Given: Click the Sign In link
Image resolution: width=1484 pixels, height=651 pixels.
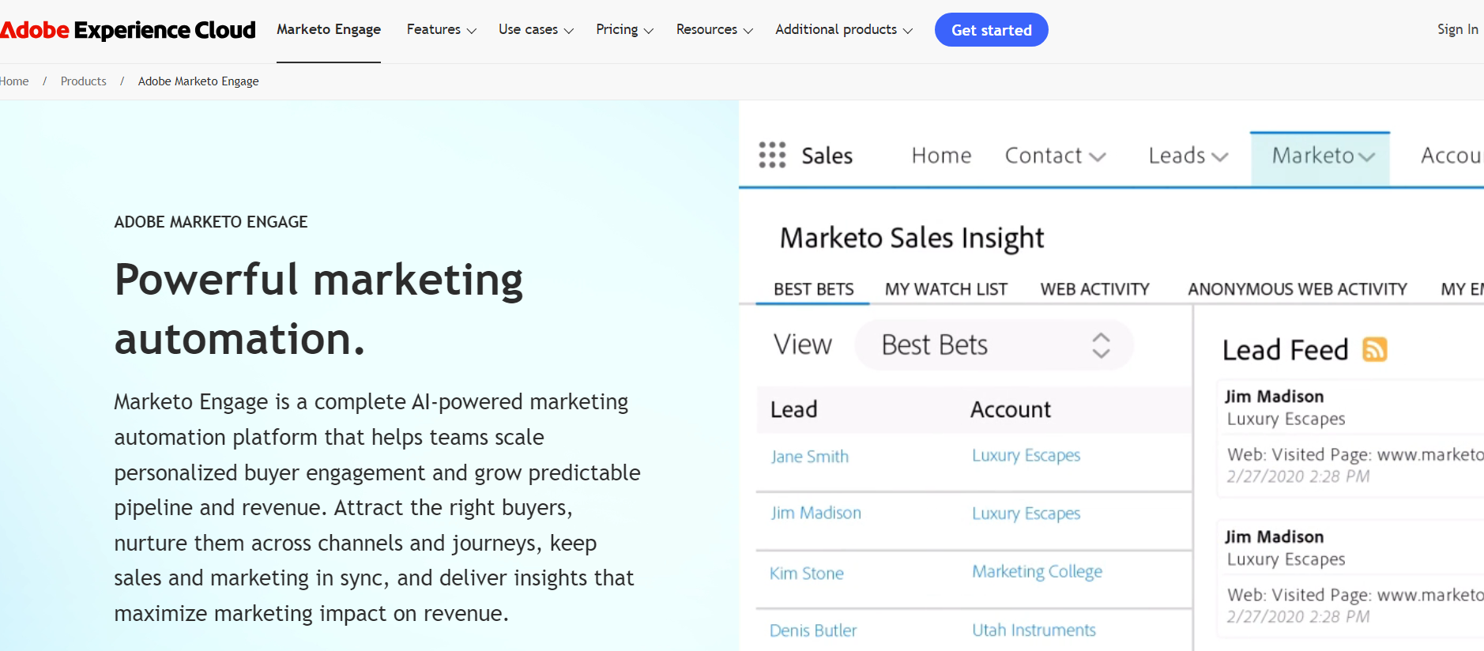Looking at the screenshot, I should coord(1457,29).
